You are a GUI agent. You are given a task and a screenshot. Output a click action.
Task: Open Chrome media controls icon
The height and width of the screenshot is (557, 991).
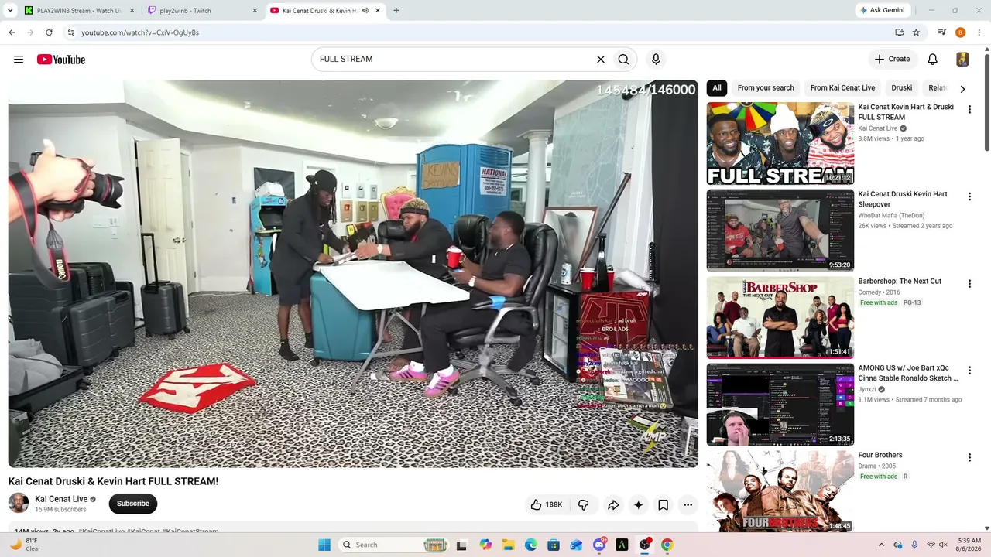click(x=941, y=32)
